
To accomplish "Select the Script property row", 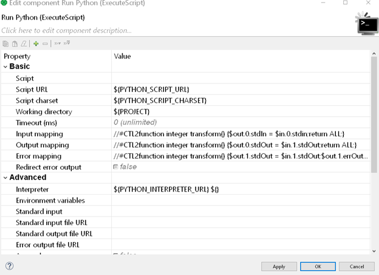I will [x=186, y=78].
